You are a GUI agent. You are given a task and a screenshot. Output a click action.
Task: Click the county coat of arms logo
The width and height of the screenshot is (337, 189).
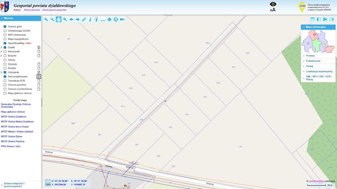coord(5,7)
